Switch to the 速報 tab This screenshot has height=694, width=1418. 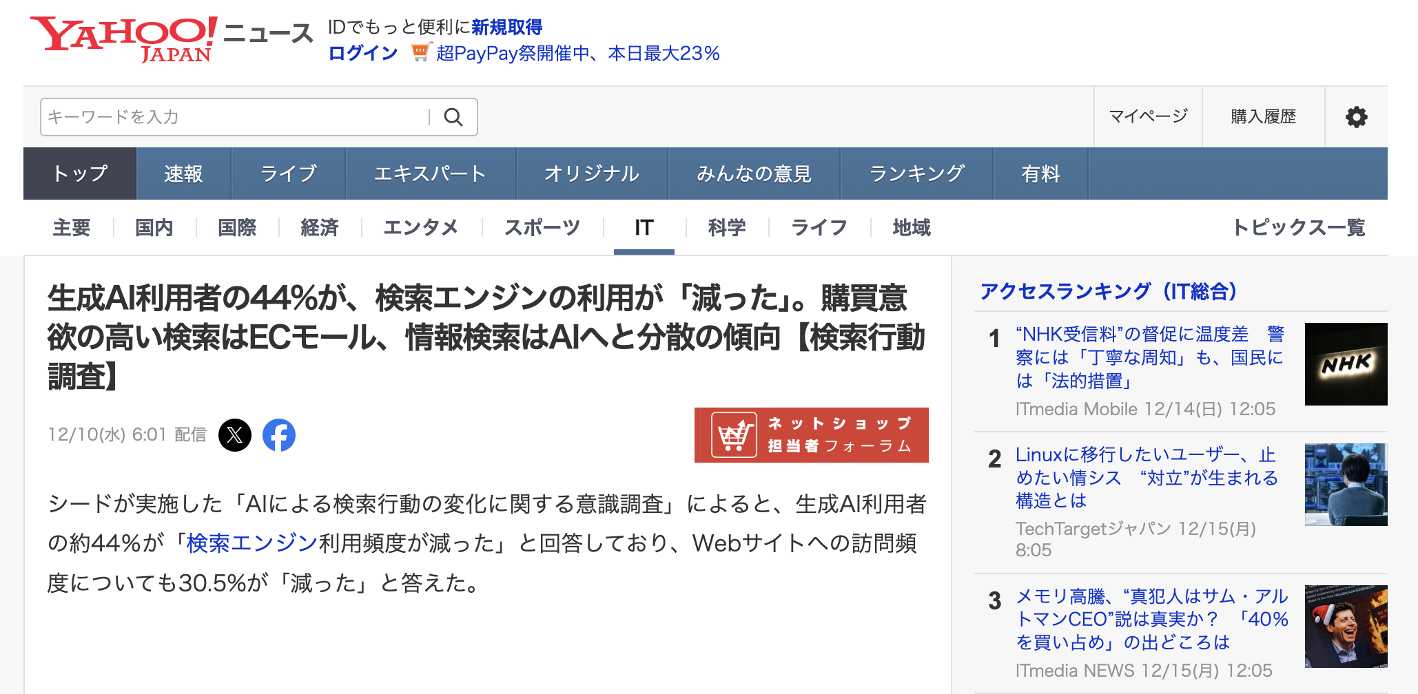pyautogui.click(x=183, y=173)
